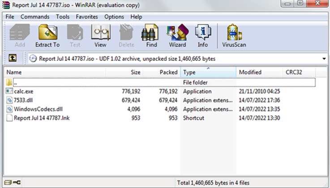
Task: Click the 14/07/2022 13:35 modified date
Action: (259, 109)
